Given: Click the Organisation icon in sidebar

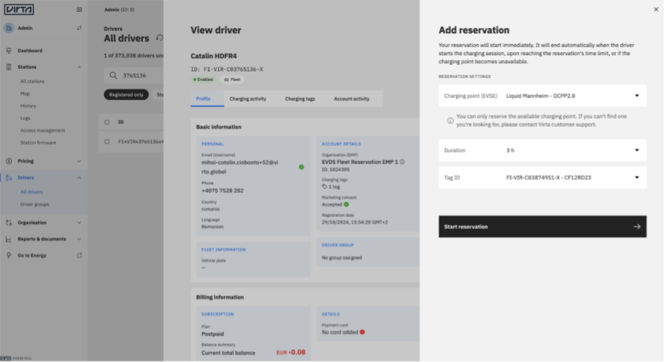Looking at the screenshot, I should tap(9, 222).
